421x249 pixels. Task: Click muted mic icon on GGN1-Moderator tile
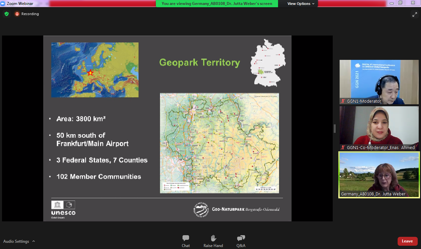pyautogui.click(x=343, y=101)
